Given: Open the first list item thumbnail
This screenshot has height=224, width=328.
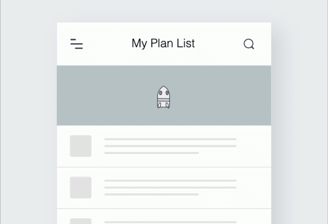Looking at the screenshot, I should (80, 146).
